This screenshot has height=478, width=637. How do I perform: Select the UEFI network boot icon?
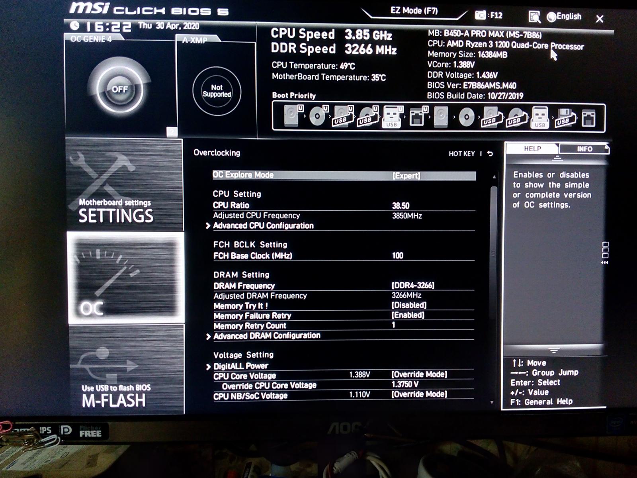[x=418, y=116]
